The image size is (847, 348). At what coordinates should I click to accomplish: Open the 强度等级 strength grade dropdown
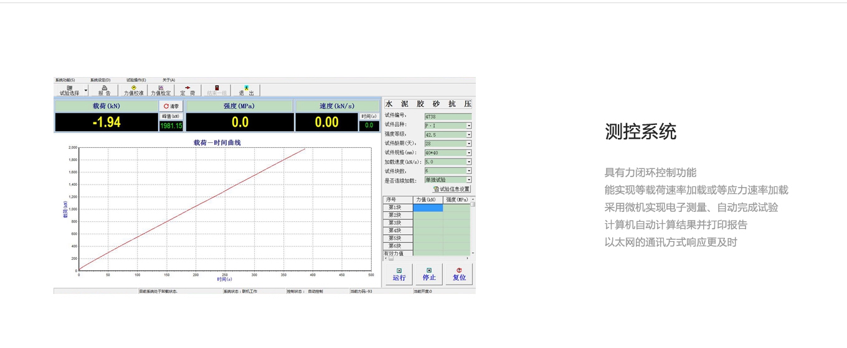click(x=468, y=135)
